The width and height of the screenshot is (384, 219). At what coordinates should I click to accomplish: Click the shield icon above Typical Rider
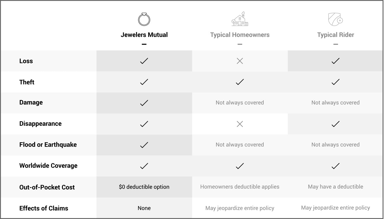coord(335,19)
